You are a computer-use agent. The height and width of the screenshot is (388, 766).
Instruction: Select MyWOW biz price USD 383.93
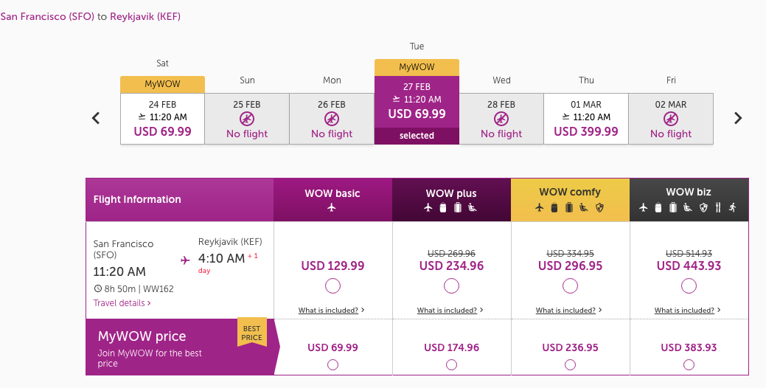[x=689, y=364]
